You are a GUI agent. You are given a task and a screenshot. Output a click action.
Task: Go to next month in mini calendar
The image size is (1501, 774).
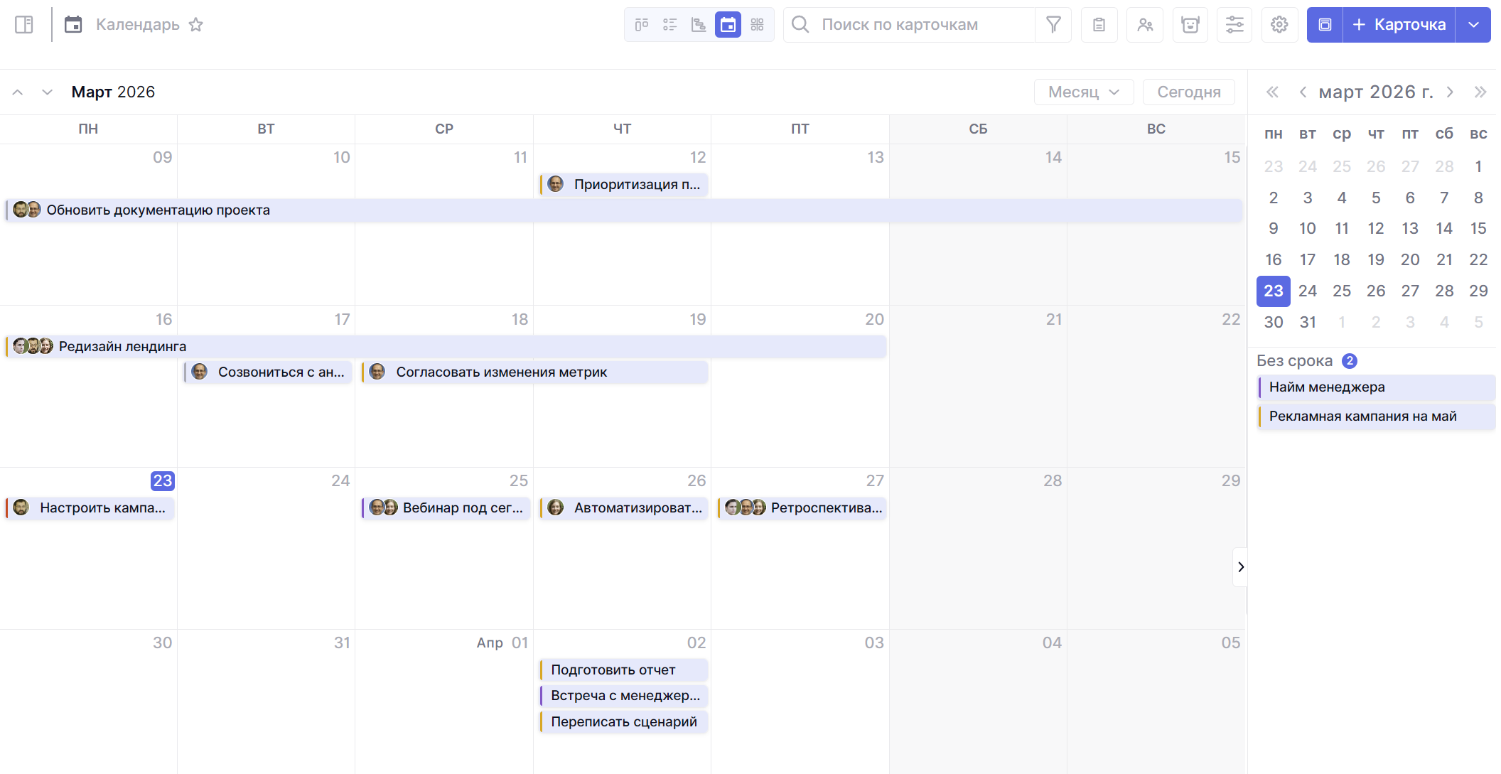coord(1450,92)
